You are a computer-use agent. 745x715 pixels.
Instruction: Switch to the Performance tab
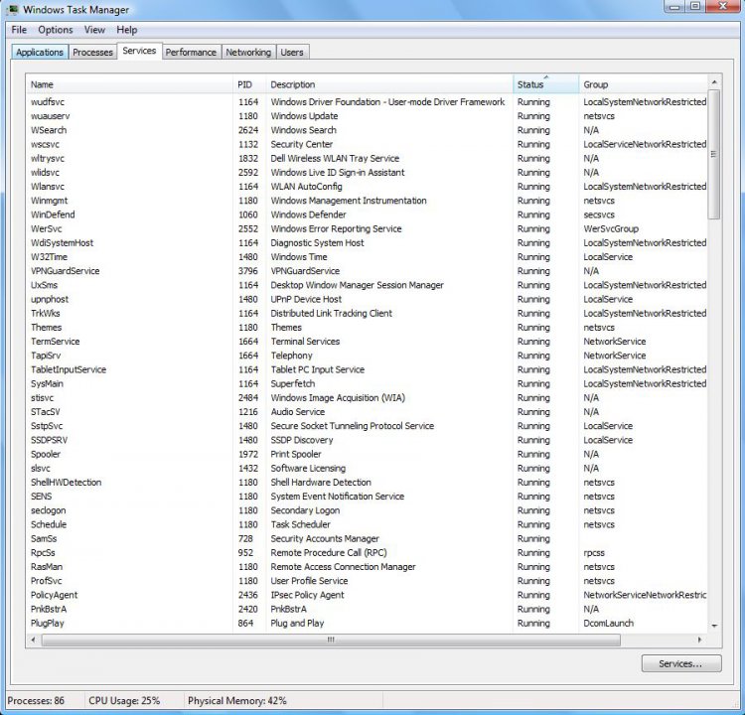[x=191, y=53]
